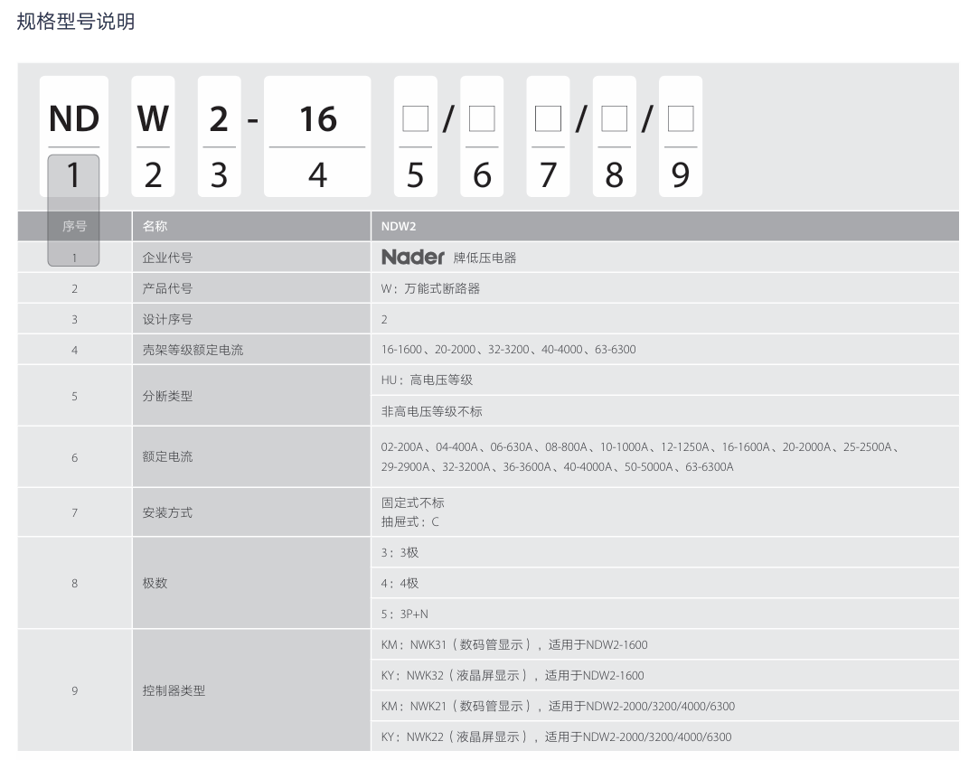Click serial number 2 in the table

[x=74, y=288]
